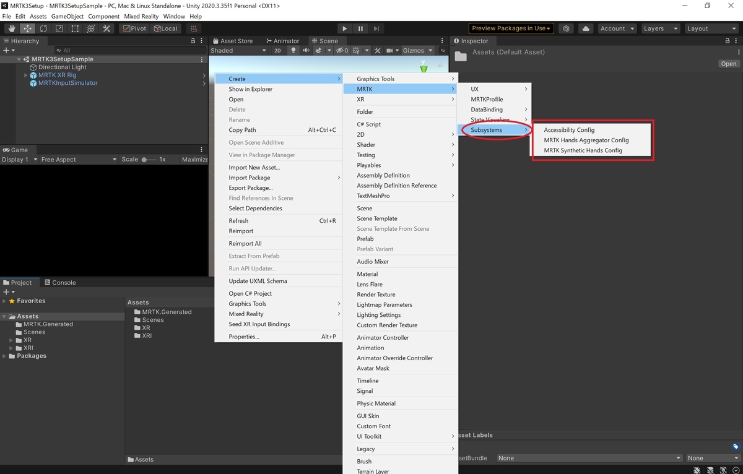This screenshot has height=474, width=743.
Task: Open scene camera settings
Action: click(x=389, y=50)
